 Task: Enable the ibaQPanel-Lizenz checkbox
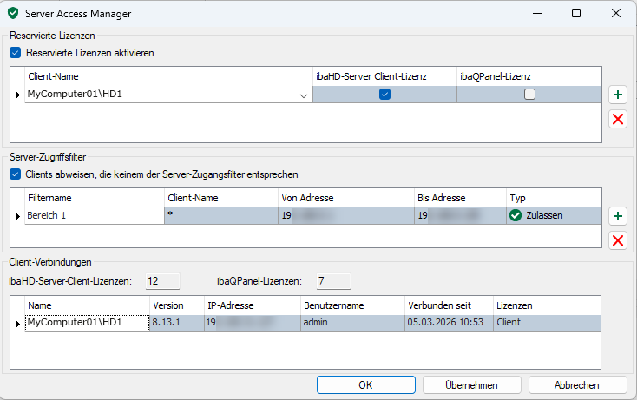click(529, 95)
